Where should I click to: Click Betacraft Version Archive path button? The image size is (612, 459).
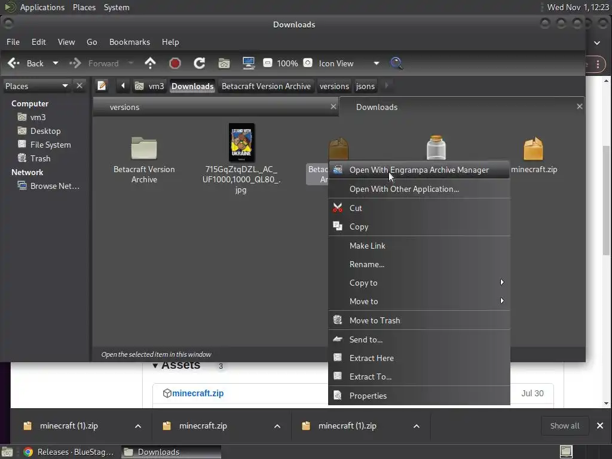[x=266, y=86]
